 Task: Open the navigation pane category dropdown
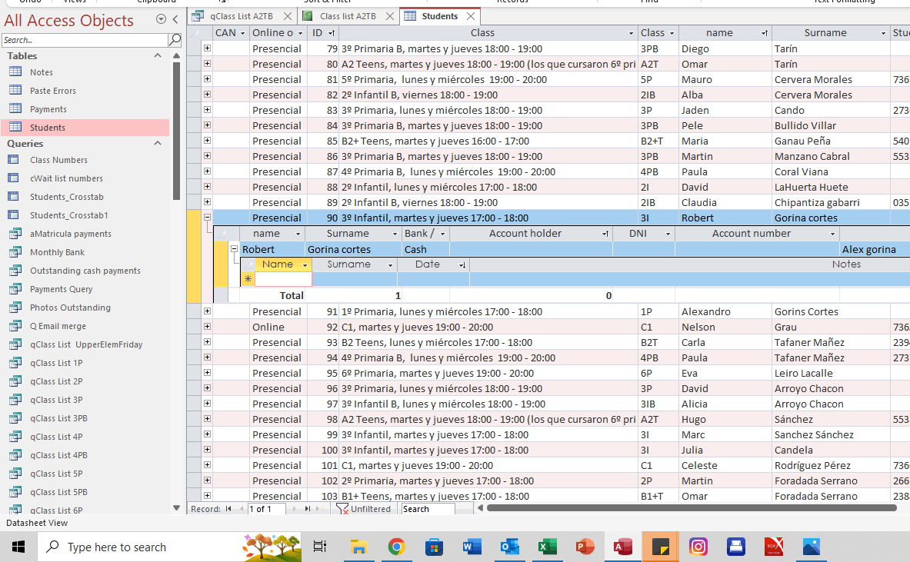pyautogui.click(x=161, y=19)
